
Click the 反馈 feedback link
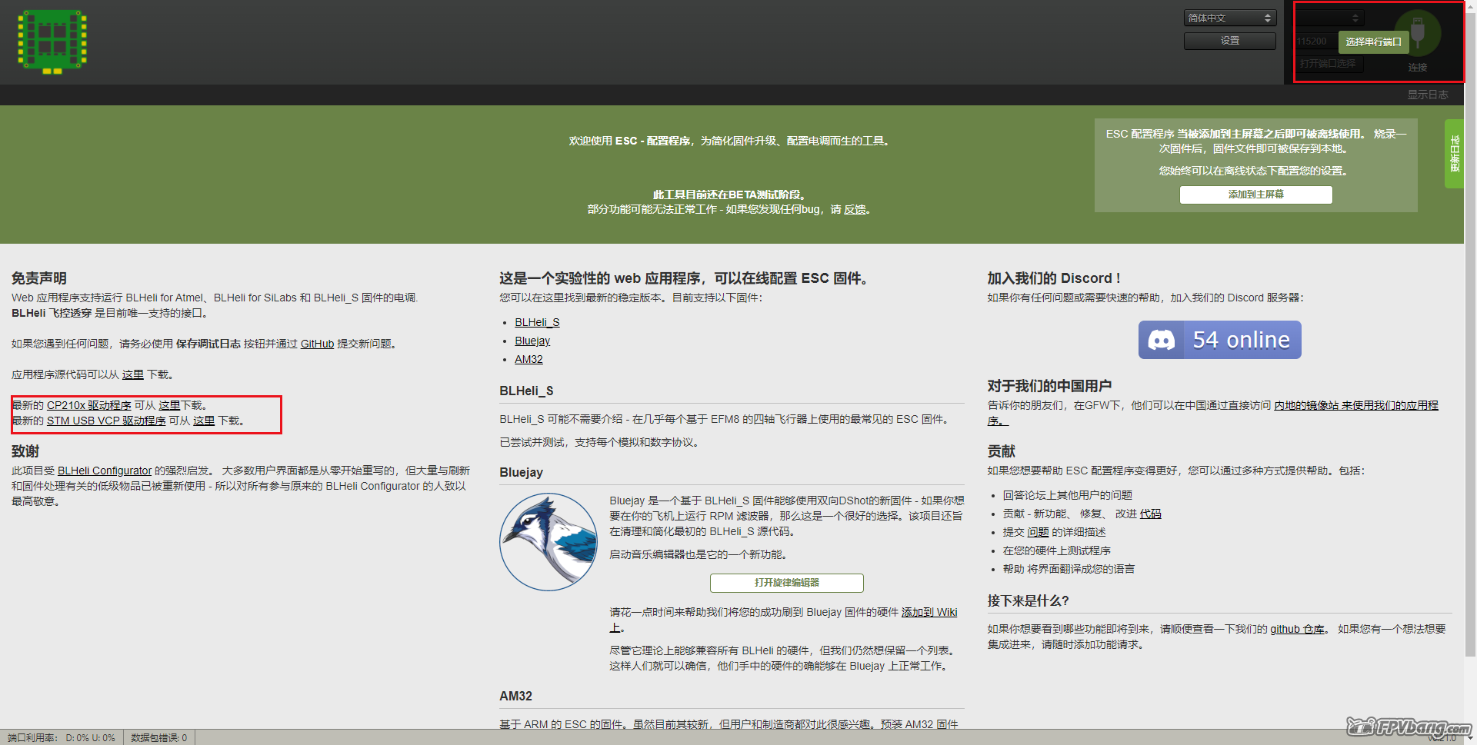point(855,209)
